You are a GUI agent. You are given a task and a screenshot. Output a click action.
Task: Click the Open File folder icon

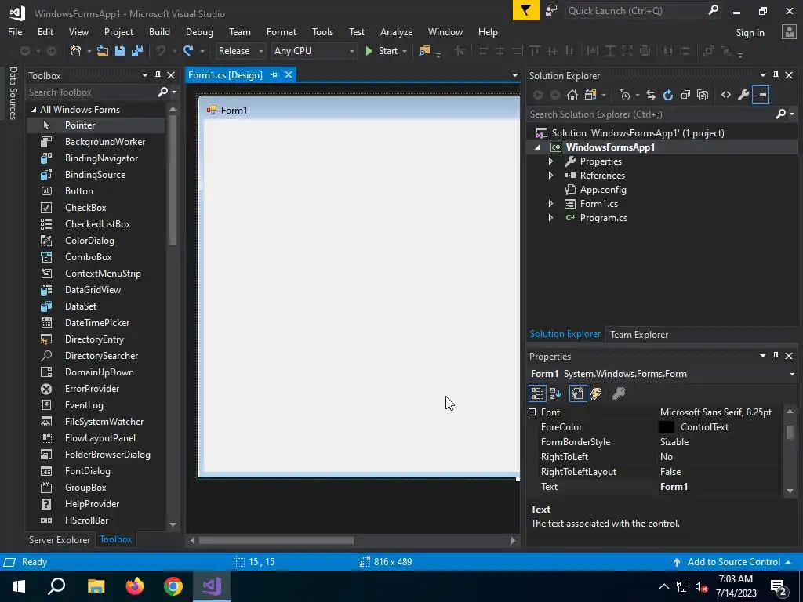coord(103,51)
